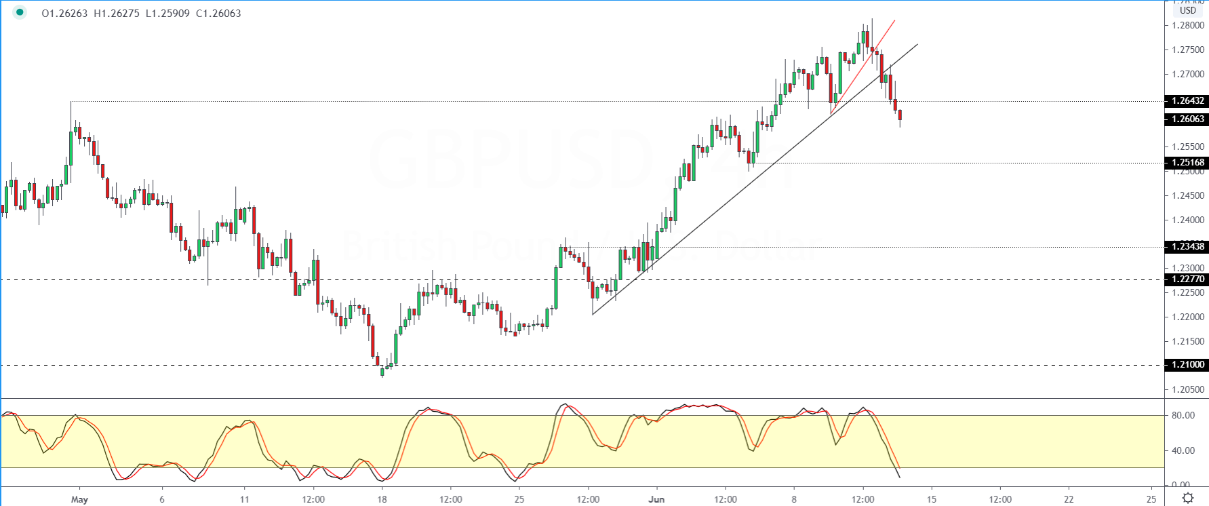Select the low value L1.25909
Screen dimensions: 1209x506
click(x=167, y=14)
